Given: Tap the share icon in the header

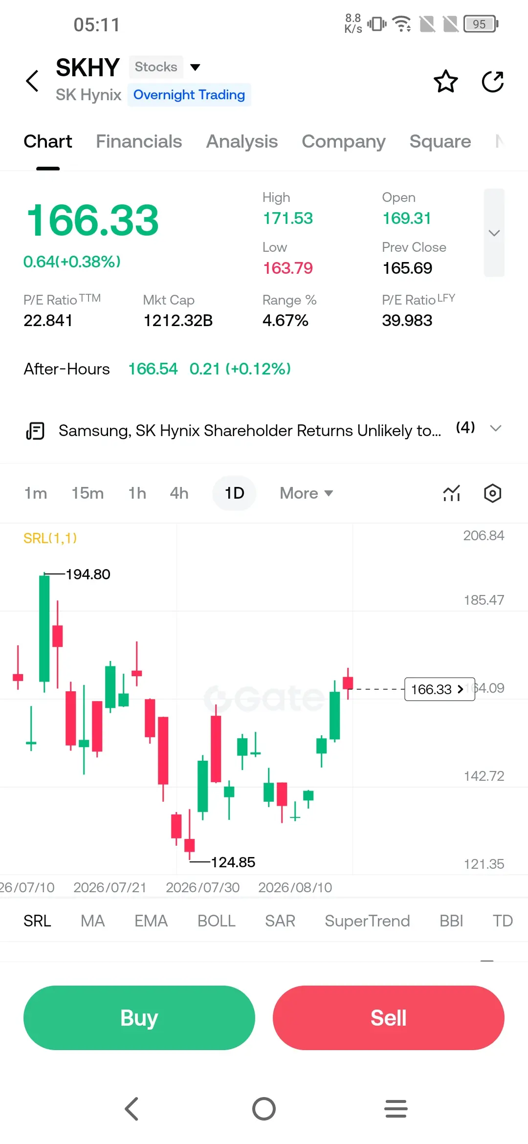Looking at the screenshot, I should tap(493, 81).
